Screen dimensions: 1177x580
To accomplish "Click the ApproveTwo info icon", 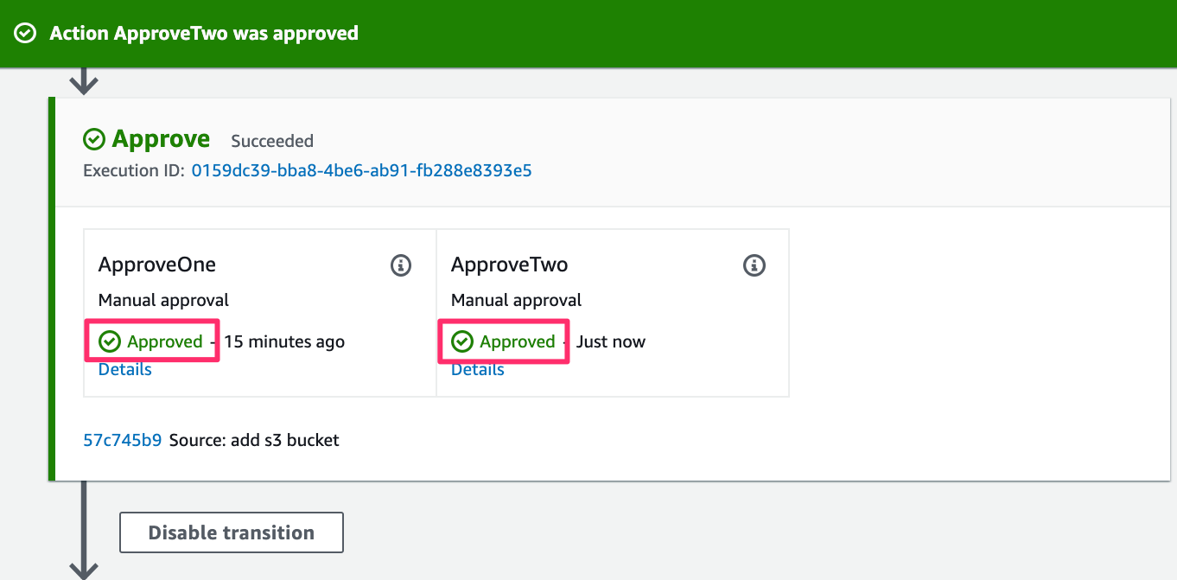I will click(x=754, y=265).
